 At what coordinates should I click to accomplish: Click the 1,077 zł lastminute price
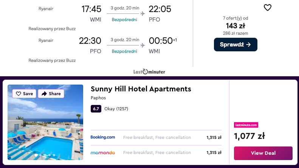tap(249, 136)
